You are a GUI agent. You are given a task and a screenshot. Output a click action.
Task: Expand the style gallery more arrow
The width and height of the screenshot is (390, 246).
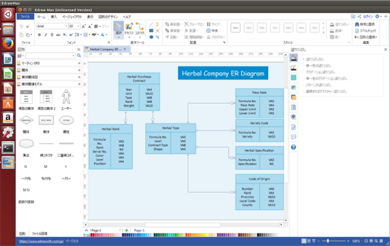tap(324, 32)
